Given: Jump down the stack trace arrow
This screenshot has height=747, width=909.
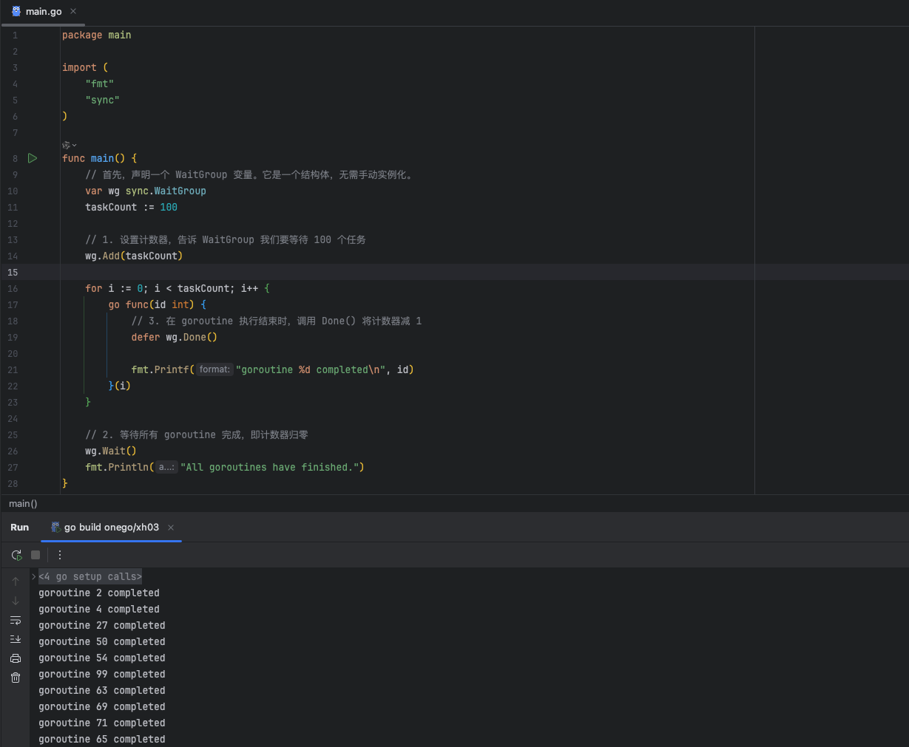Looking at the screenshot, I should click(x=16, y=601).
